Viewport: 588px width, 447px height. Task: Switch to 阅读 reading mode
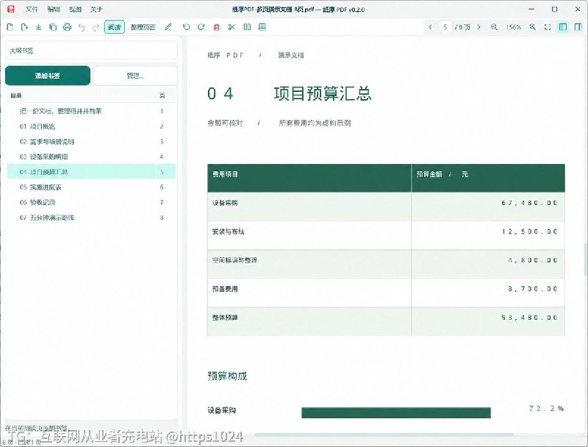[115, 27]
